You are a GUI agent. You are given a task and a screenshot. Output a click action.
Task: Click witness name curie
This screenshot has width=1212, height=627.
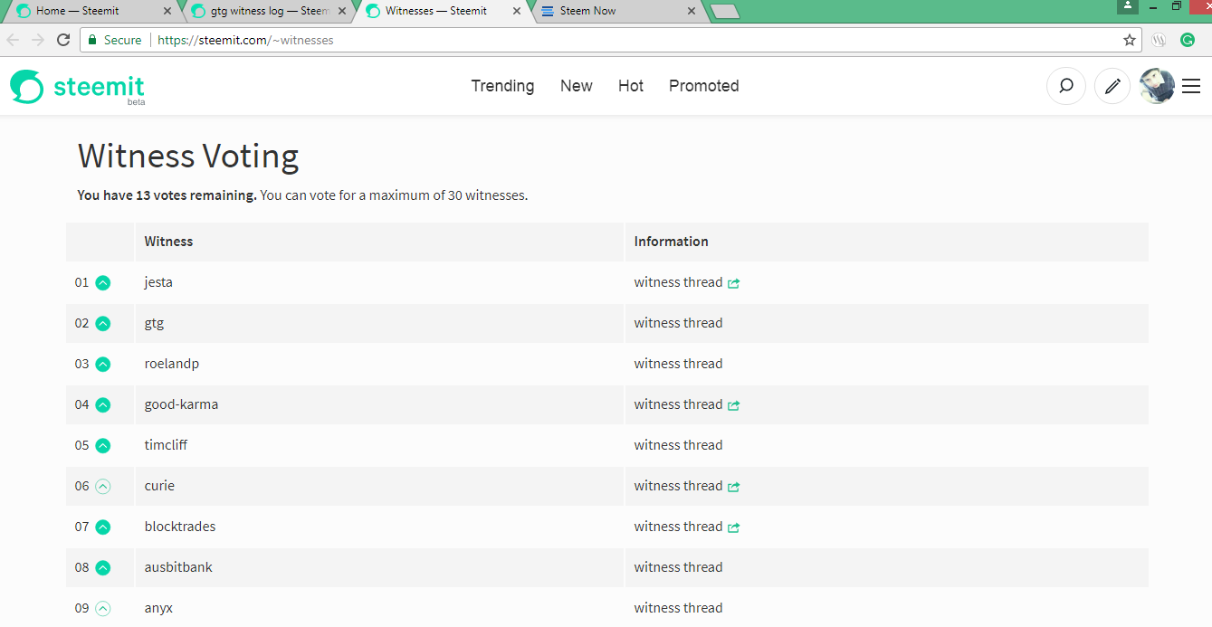pyautogui.click(x=159, y=486)
